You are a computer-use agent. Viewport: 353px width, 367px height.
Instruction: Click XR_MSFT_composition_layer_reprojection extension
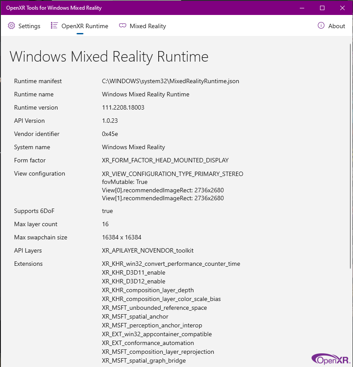[x=158, y=352]
